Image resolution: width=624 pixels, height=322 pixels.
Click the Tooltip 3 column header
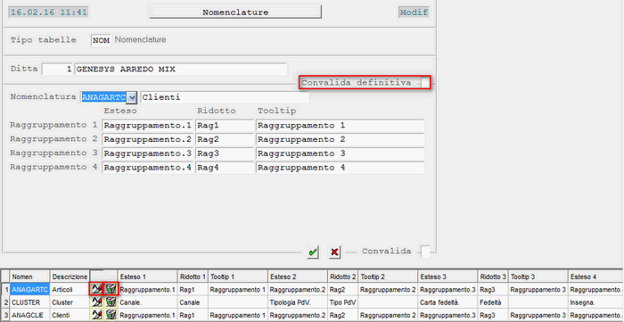click(x=538, y=277)
